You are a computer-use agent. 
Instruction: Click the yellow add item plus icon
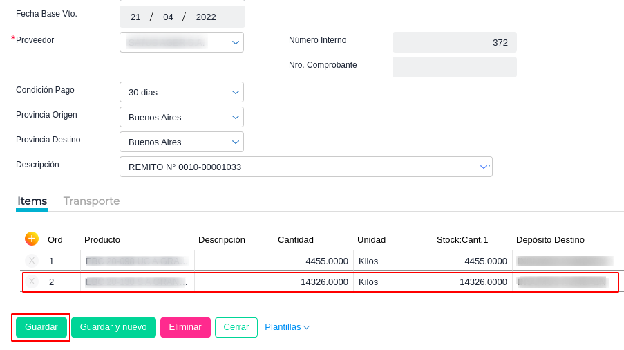coord(32,239)
